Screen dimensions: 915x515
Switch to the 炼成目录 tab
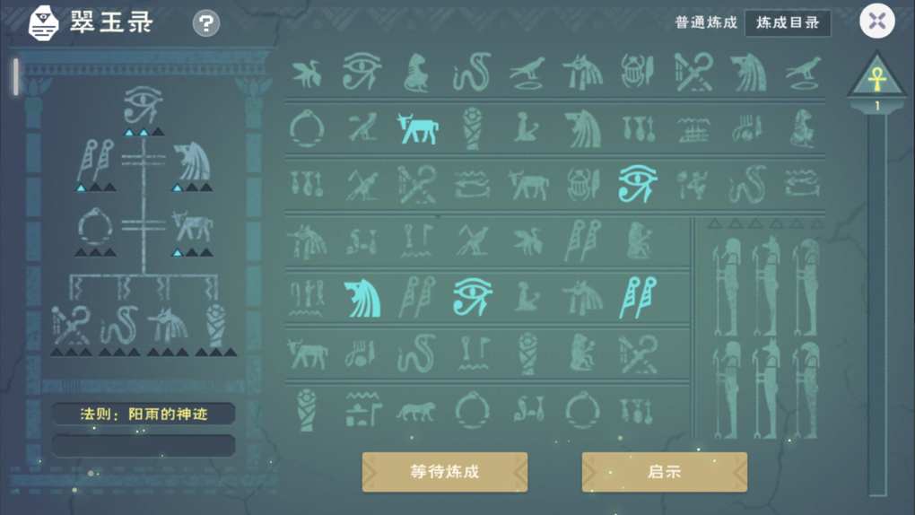click(x=788, y=22)
